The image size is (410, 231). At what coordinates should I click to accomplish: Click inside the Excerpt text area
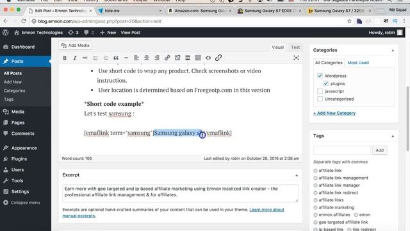click(x=180, y=193)
